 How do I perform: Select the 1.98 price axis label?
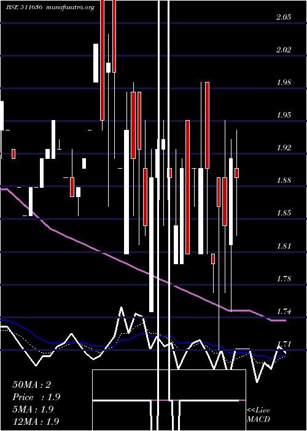click(284, 82)
